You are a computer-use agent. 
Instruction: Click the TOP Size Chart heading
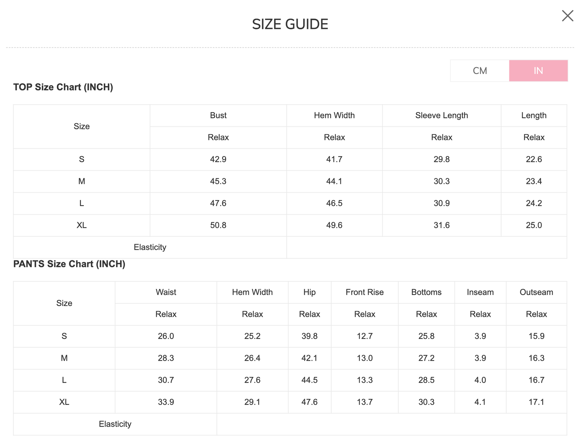(63, 87)
